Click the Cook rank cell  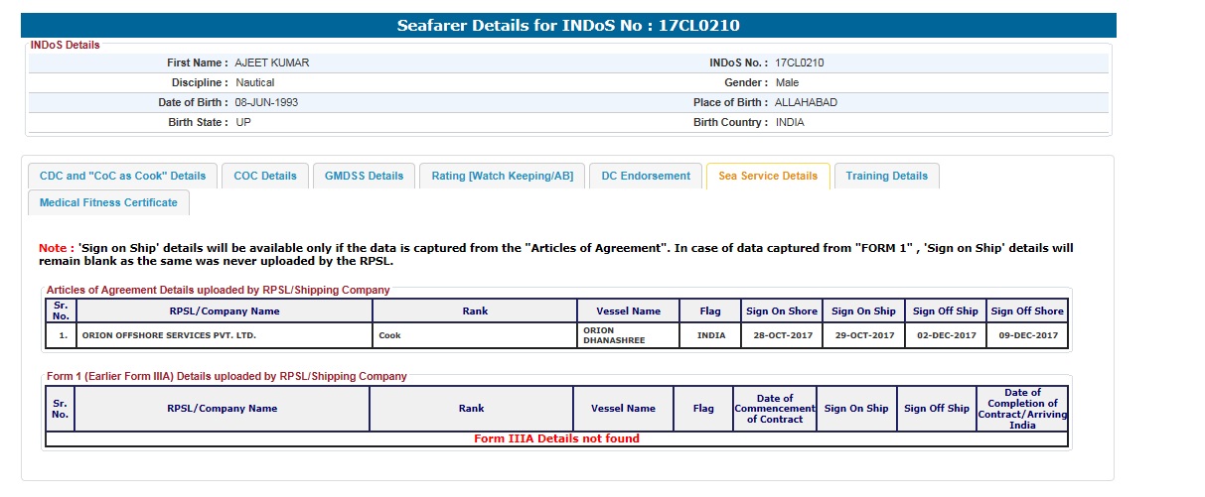pos(475,335)
